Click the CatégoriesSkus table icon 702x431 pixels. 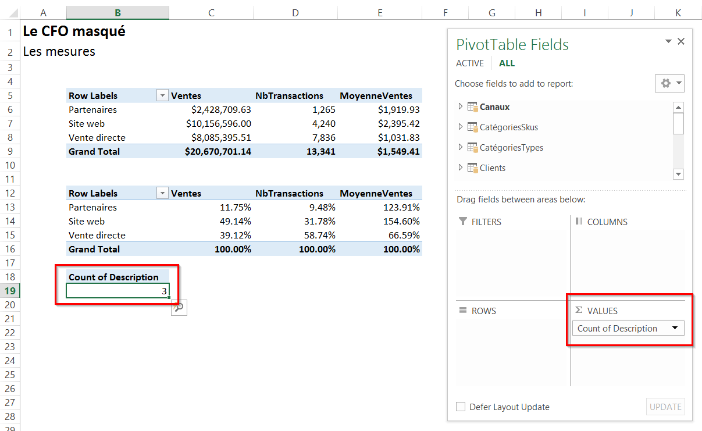coord(472,127)
